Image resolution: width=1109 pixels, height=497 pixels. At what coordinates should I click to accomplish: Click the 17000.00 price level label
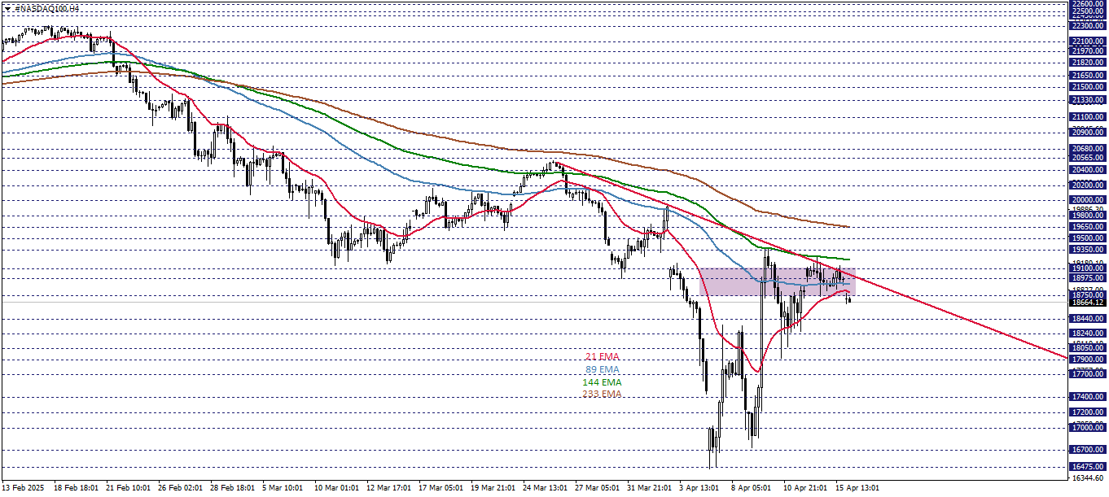click(1088, 428)
